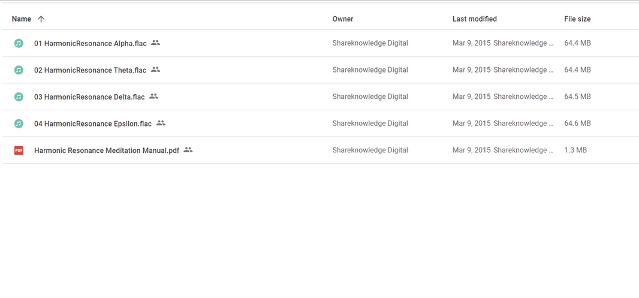
Task: Click the Mar 9, 2015 date of Theta.flac
Action: click(472, 70)
